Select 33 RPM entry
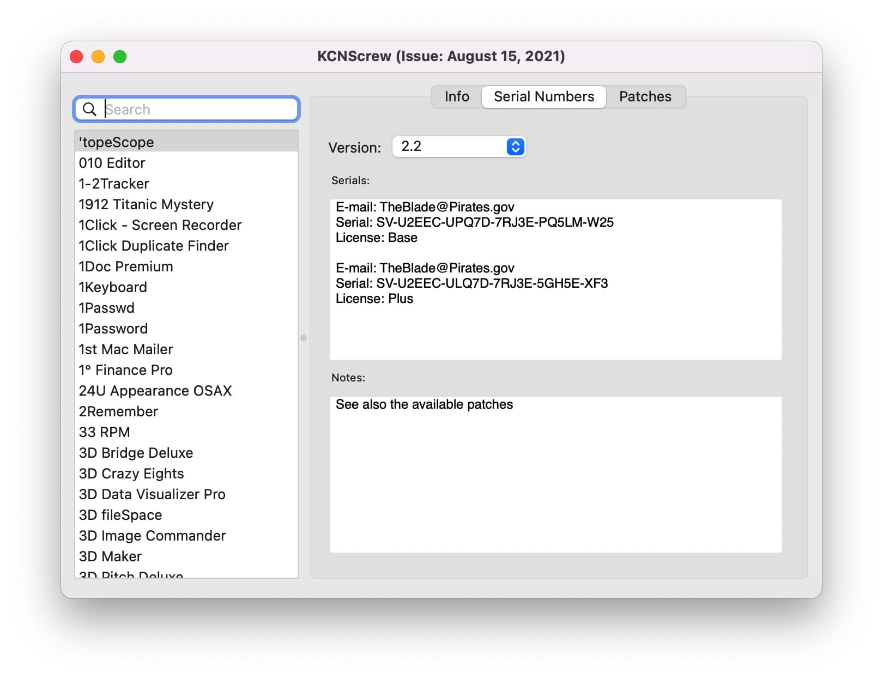The height and width of the screenshot is (679, 883). click(x=186, y=432)
